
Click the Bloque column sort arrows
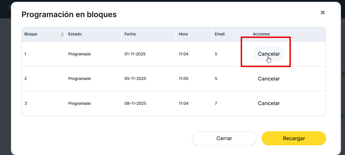point(62,34)
